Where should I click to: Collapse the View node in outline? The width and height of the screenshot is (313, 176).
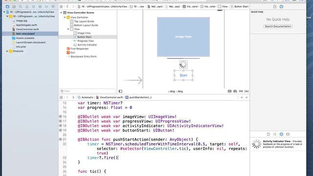(68, 29)
